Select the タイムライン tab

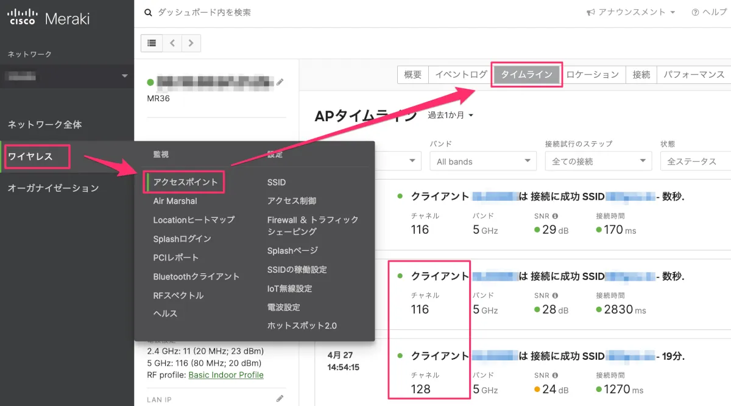(526, 74)
